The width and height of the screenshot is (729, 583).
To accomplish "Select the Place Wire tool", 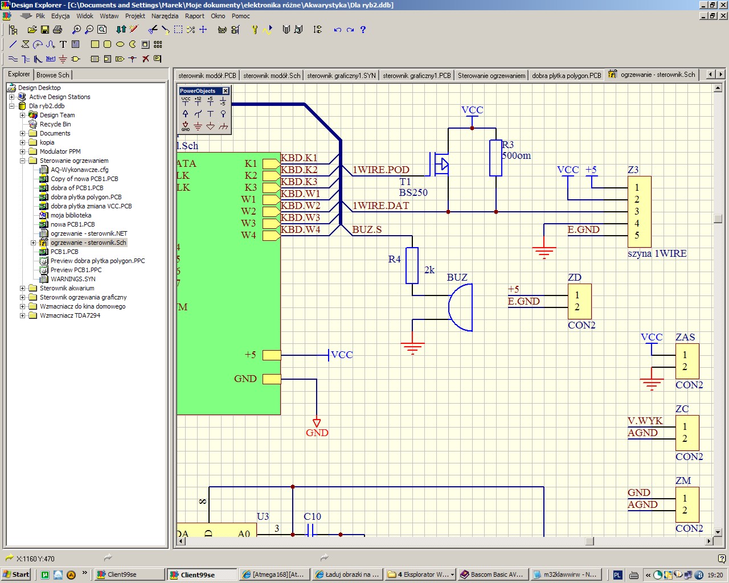I will pos(13,59).
